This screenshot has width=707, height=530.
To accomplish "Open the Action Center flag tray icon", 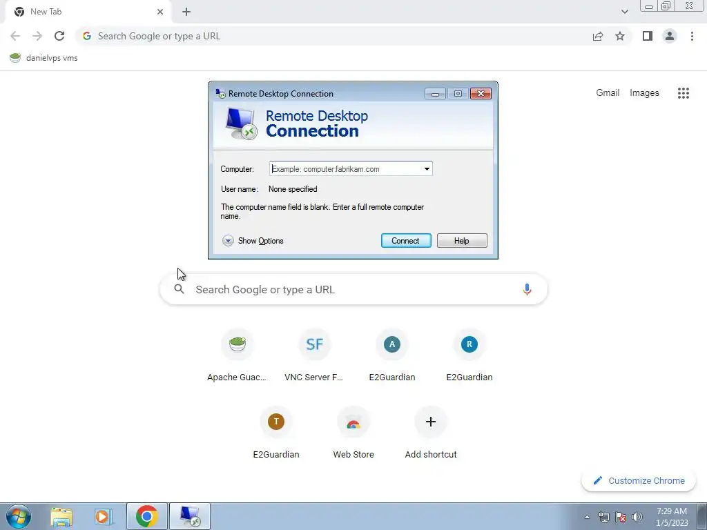I will click(x=621, y=517).
